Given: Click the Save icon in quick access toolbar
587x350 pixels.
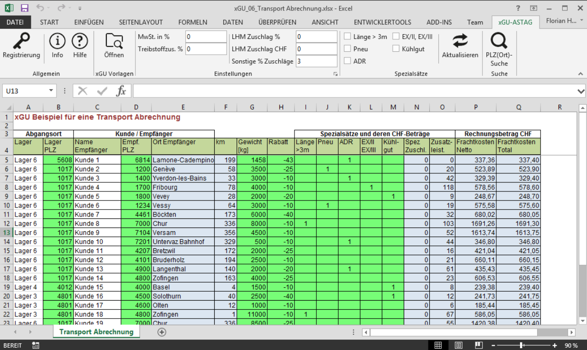Looking at the screenshot, I should click(25, 8).
